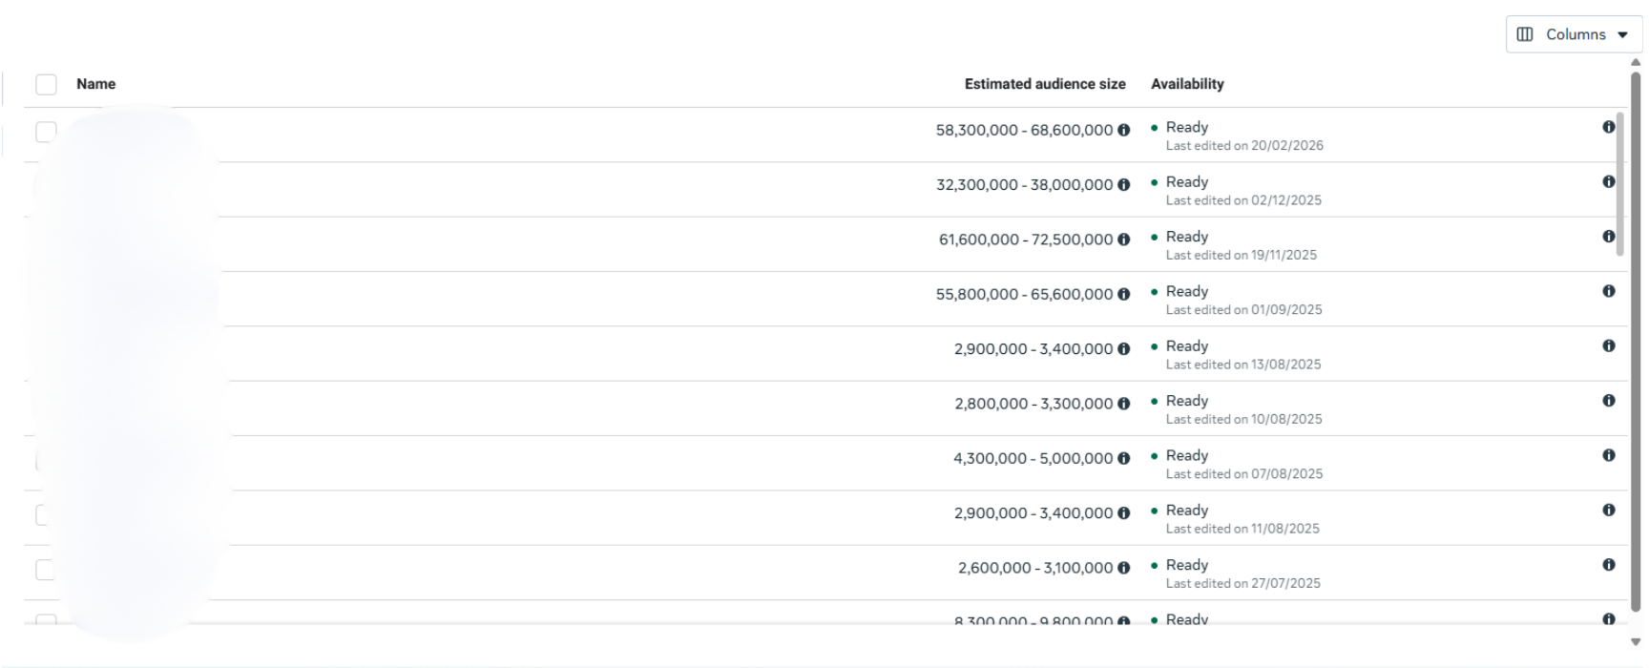Select the first audience row checkbox
Viewport: 1649px width, 668px height.
point(45,132)
